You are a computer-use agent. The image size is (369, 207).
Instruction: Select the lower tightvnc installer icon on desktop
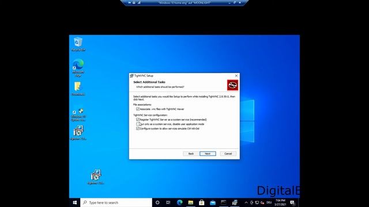96,177
